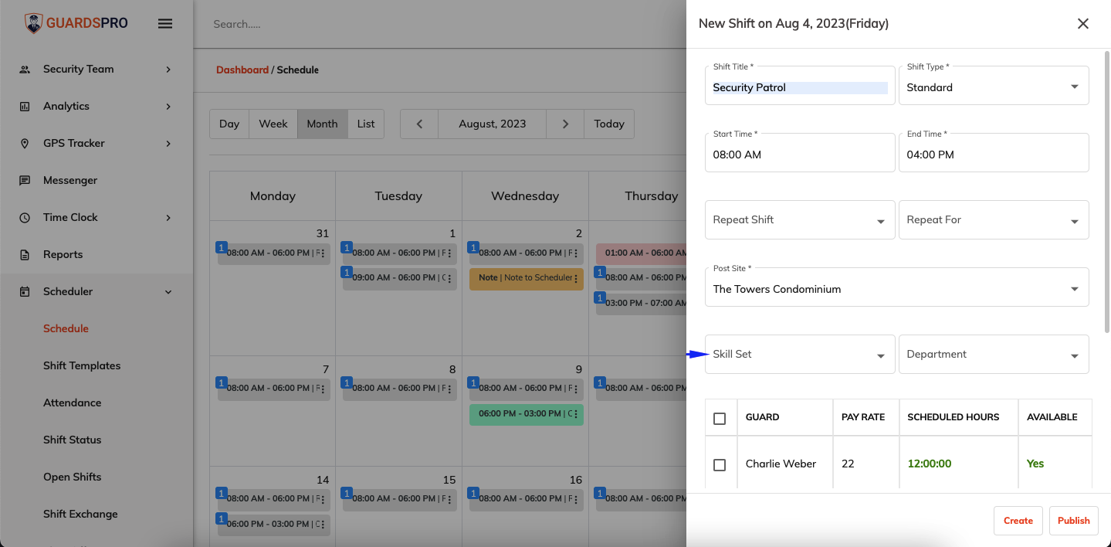Switch to the Week view tab
This screenshot has height=547, width=1111.
pos(273,124)
